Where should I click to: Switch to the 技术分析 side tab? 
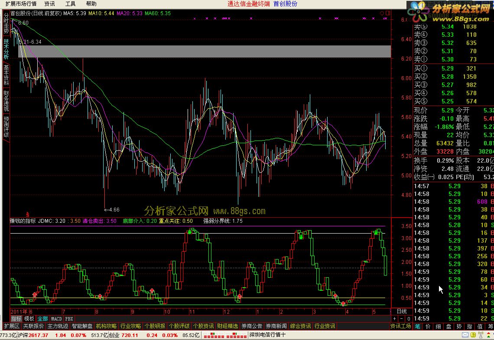6,49
